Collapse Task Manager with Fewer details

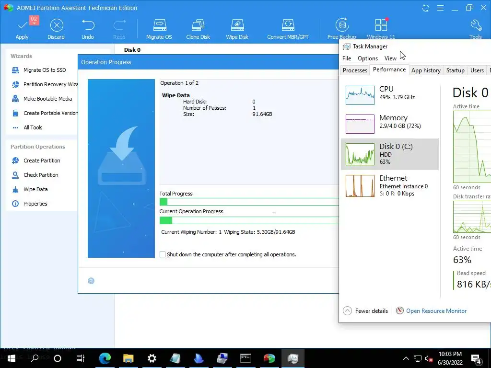coord(365,310)
